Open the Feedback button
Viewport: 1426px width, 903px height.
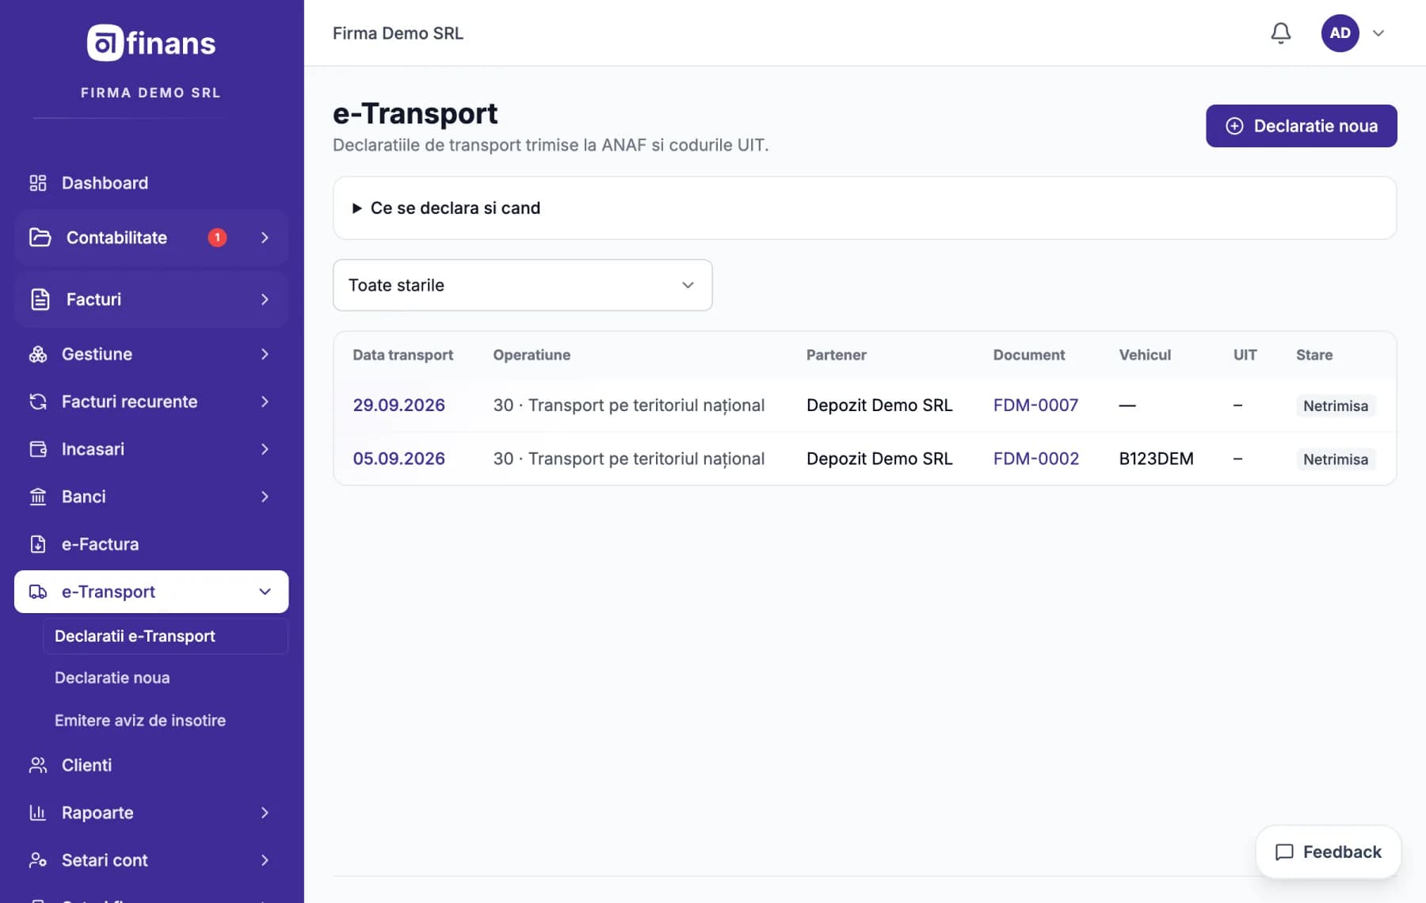[x=1328, y=852]
